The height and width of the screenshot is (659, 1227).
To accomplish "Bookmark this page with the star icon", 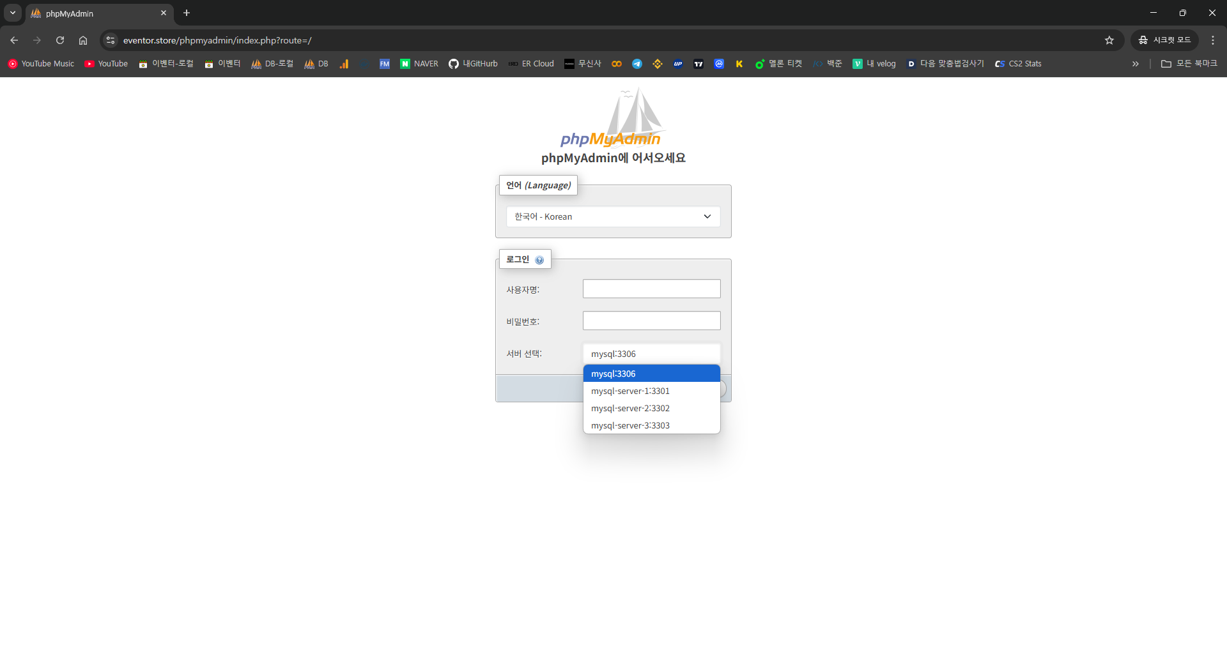I will coord(1109,40).
